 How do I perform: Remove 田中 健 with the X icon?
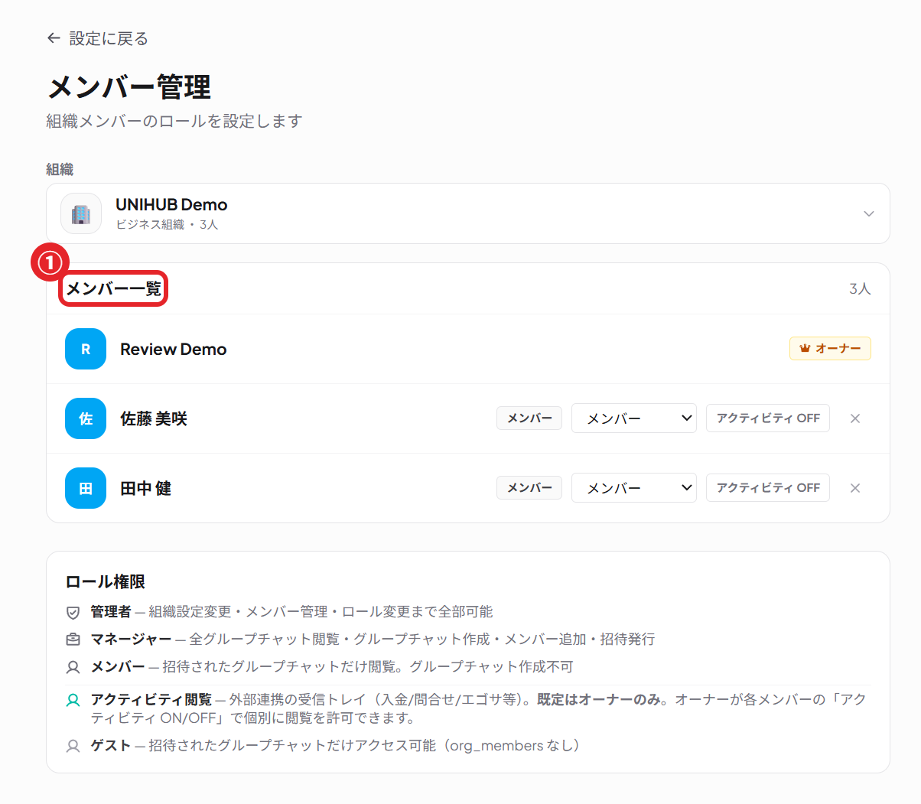[855, 488]
